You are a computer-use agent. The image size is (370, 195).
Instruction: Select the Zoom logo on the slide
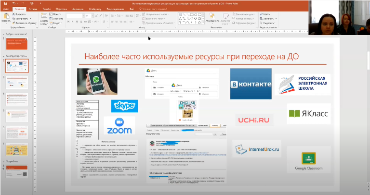[x=119, y=126]
